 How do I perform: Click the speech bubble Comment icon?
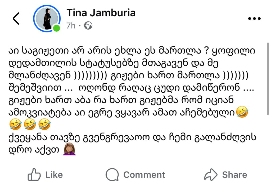click(112, 174)
